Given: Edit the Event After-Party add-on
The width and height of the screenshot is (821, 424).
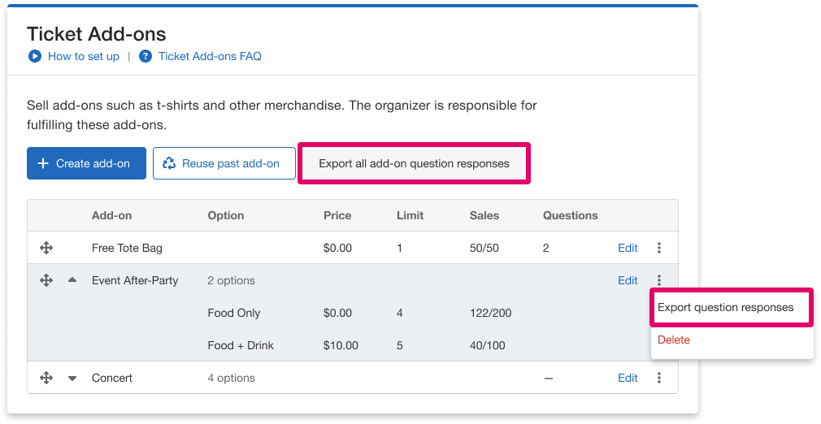Looking at the screenshot, I should [628, 280].
